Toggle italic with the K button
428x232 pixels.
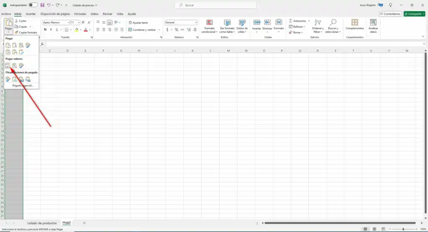51,30
